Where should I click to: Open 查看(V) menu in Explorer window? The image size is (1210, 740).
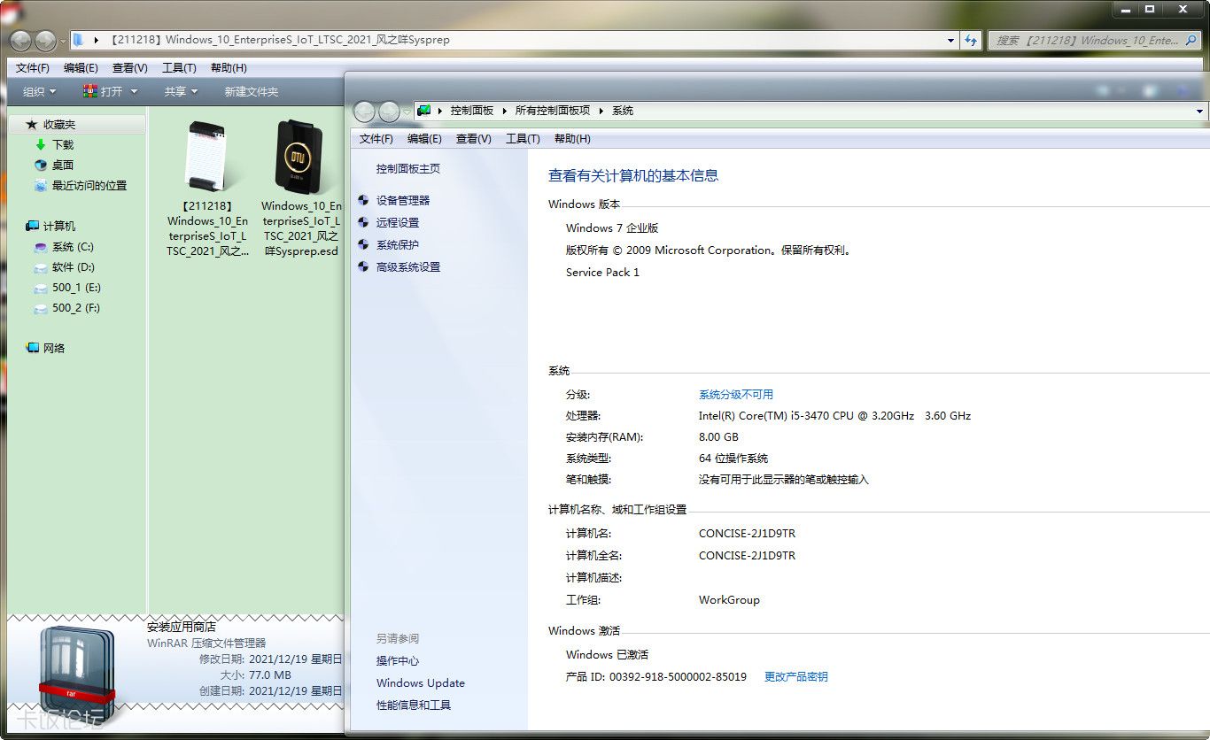[x=130, y=68]
